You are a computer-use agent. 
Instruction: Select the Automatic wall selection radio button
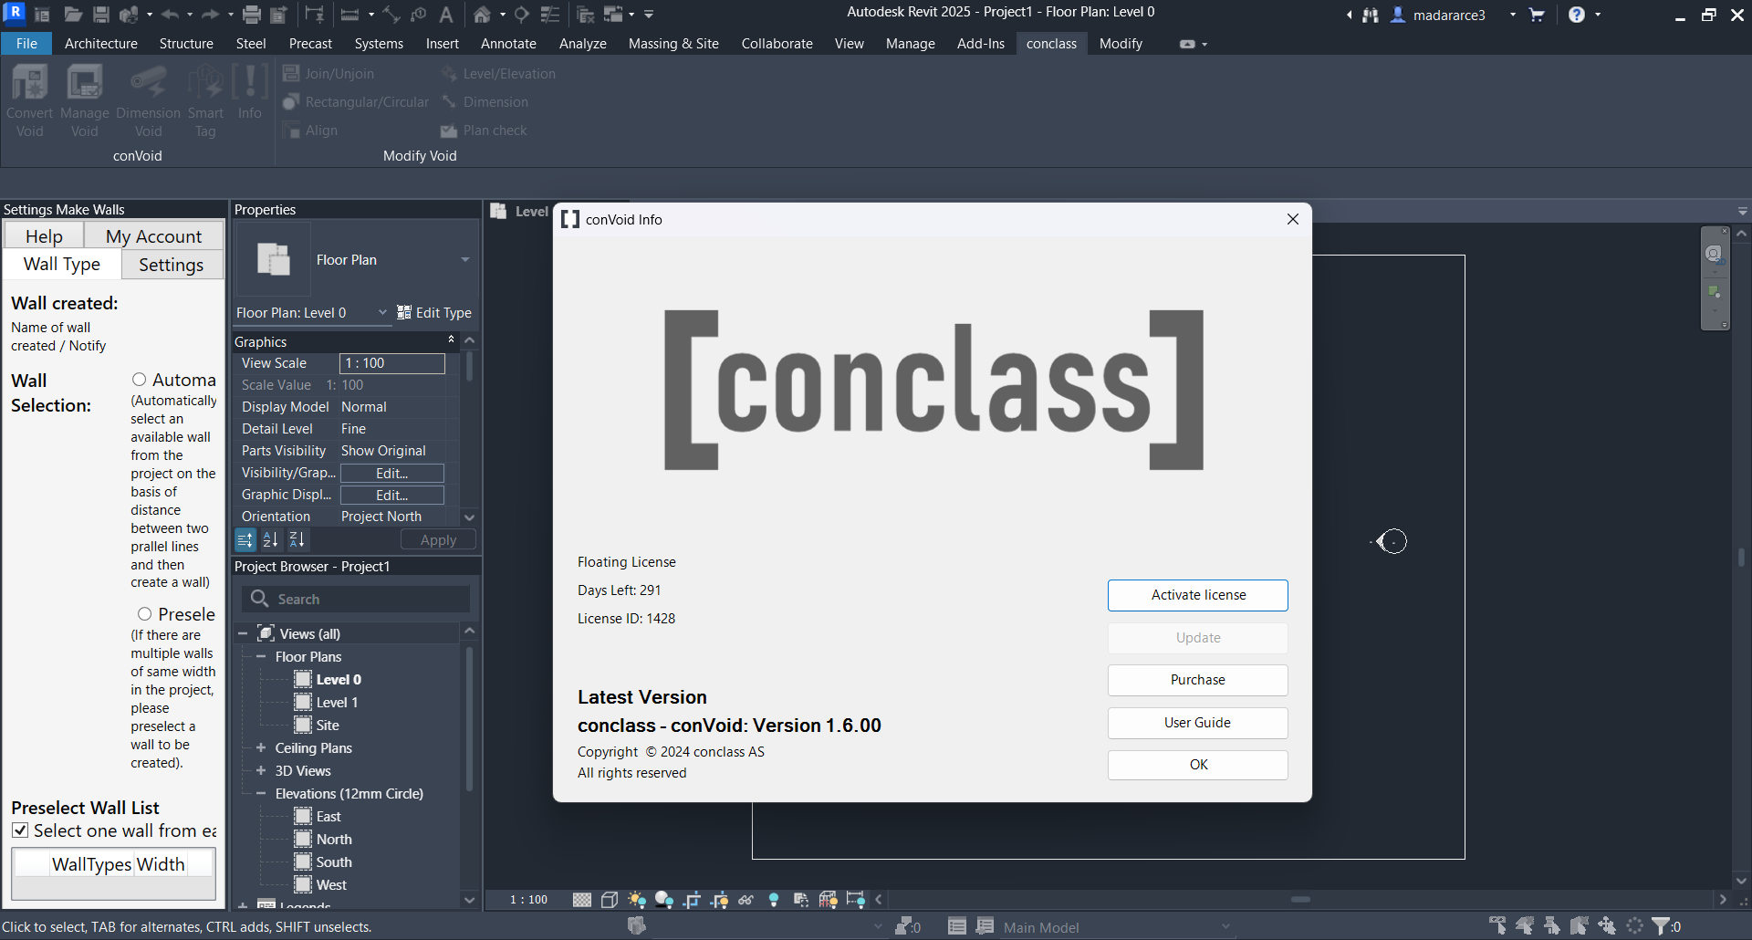140,380
